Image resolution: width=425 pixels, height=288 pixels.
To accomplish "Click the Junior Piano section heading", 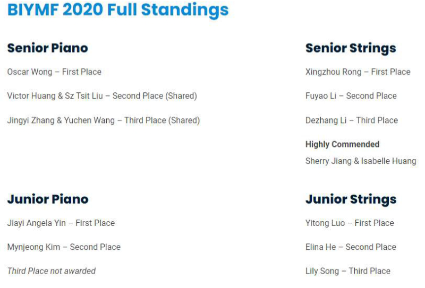I will (x=48, y=199).
